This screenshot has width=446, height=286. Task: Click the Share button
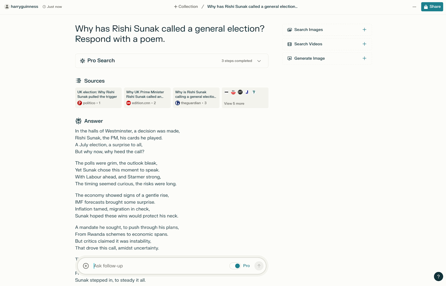(432, 7)
